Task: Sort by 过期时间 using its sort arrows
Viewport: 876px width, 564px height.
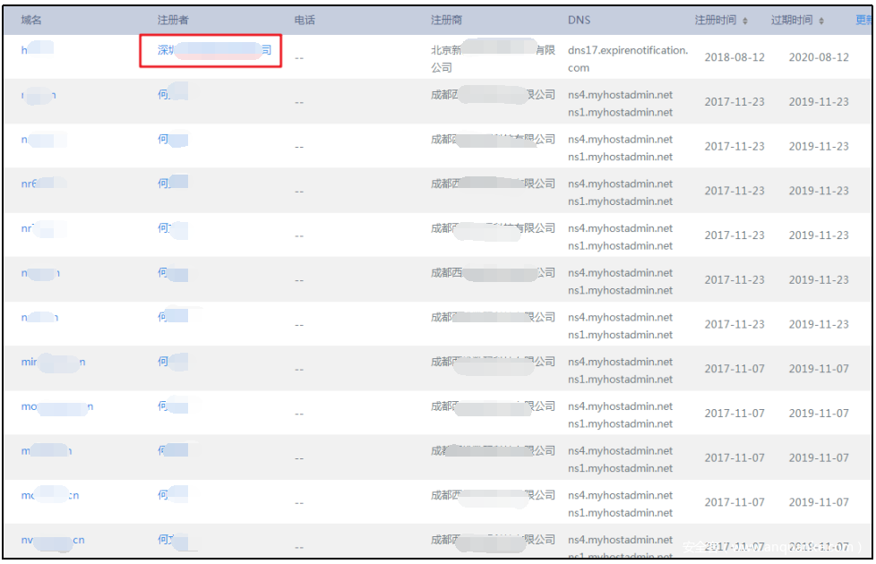Action: tap(820, 21)
